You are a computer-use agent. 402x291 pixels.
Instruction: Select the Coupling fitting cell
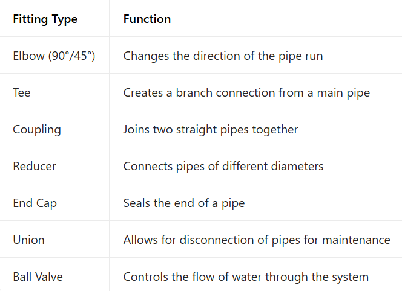37,130
